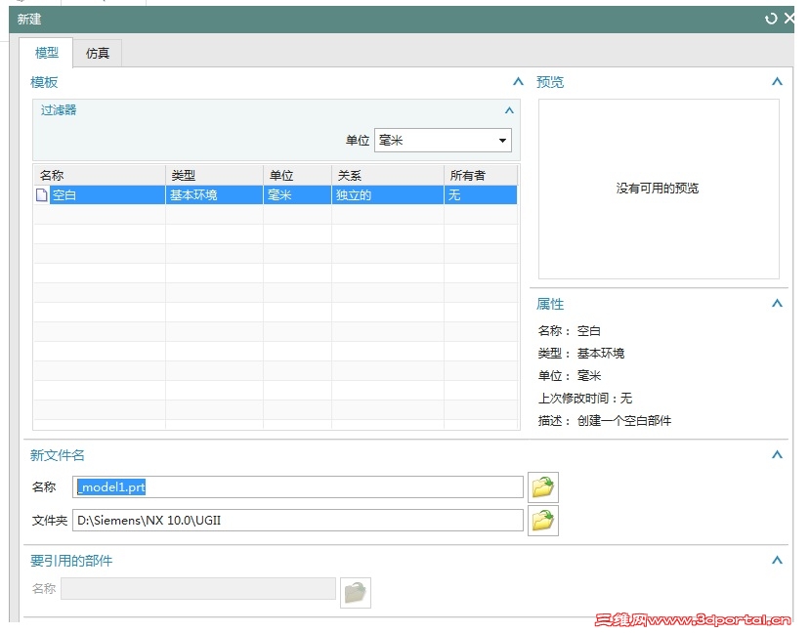This screenshot has height=633, width=810.
Task: Click the 没有可用的预览 preview area
Action: coord(659,189)
